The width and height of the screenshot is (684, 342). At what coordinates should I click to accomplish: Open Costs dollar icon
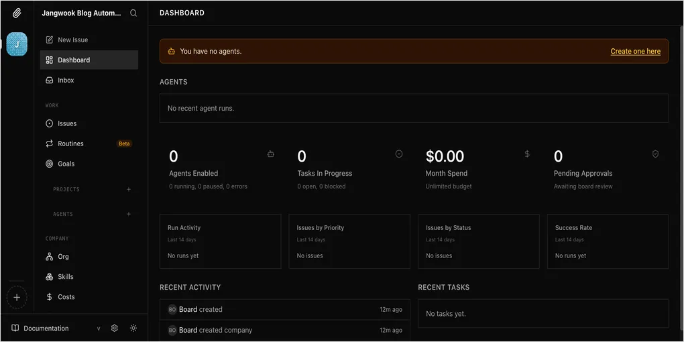(50, 296)
